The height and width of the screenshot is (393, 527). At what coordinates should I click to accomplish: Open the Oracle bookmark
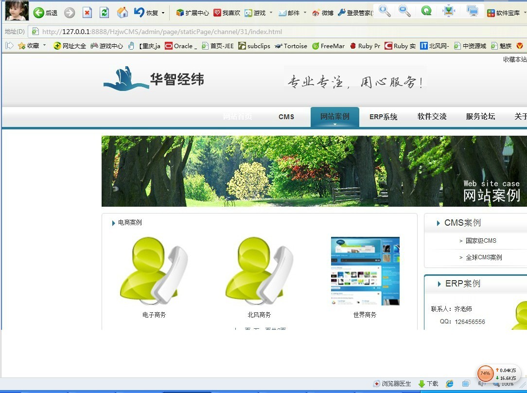pyautogui.click(x=181, y=46)
